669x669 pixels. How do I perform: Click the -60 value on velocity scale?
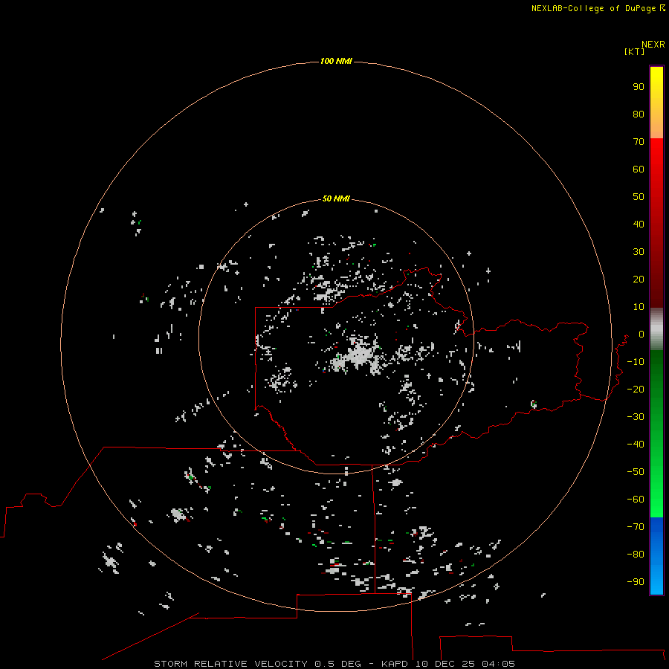point(636,500)
